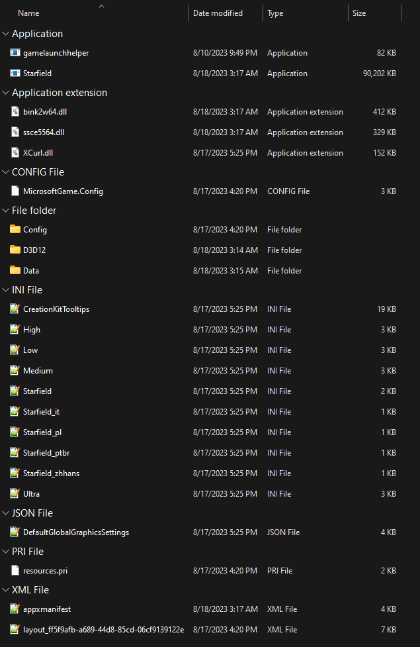Click the XCurl.dll file icon
The width and height of the screenshot is (420, 647).
pos(15,153)
